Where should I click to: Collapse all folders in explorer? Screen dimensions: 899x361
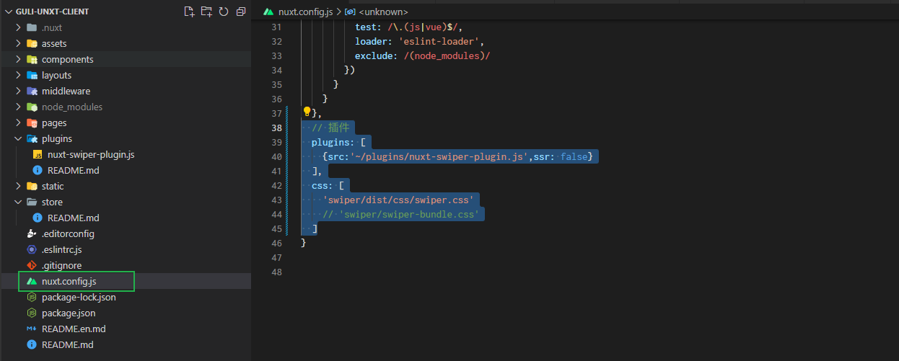tap(241, 12)
